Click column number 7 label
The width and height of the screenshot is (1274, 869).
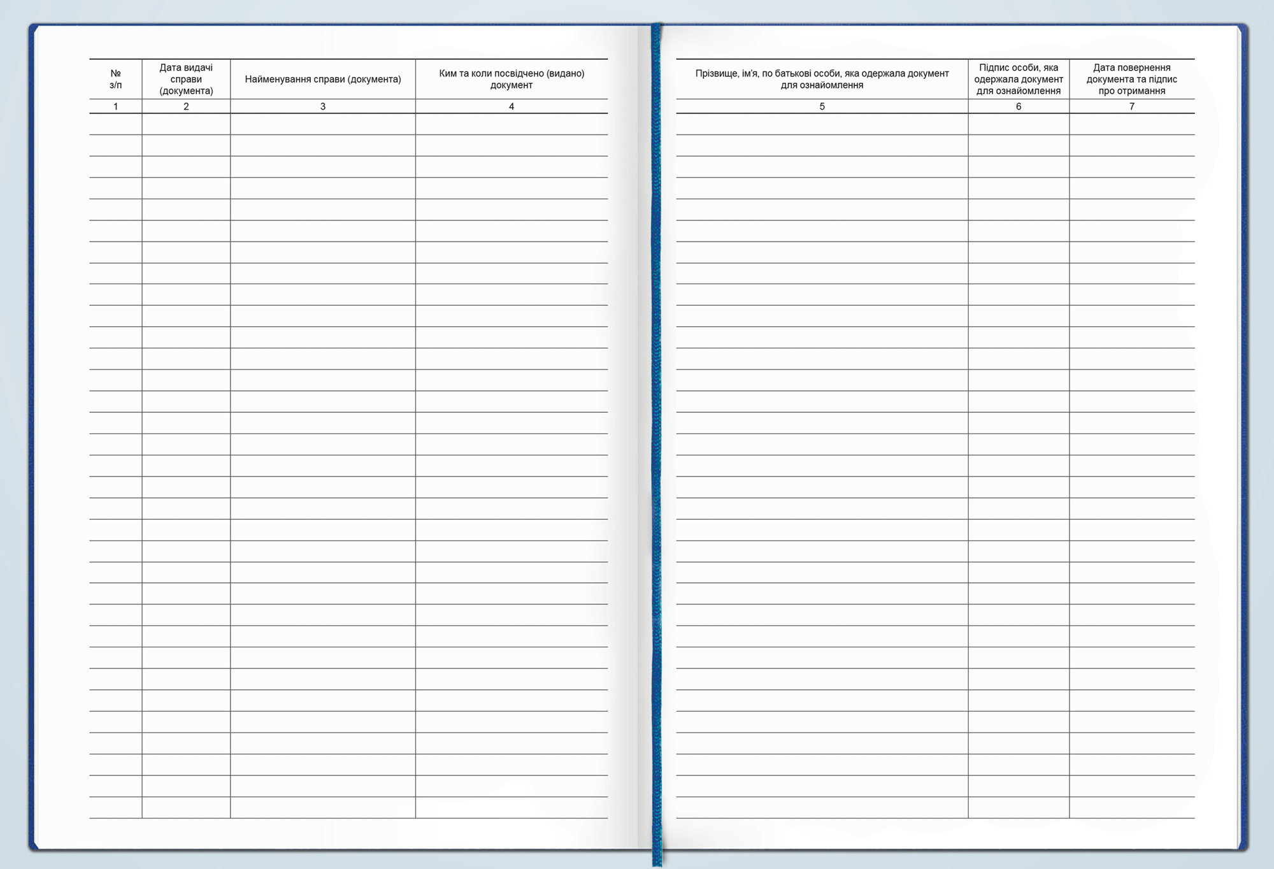(1132, 106)
